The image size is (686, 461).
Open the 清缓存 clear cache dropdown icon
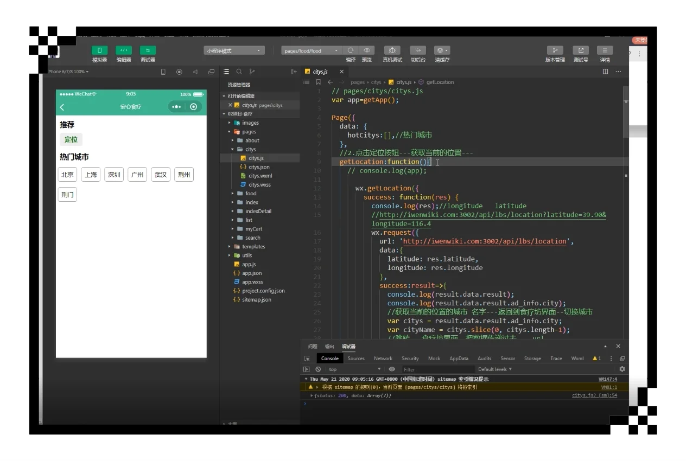tap(442, 50)
